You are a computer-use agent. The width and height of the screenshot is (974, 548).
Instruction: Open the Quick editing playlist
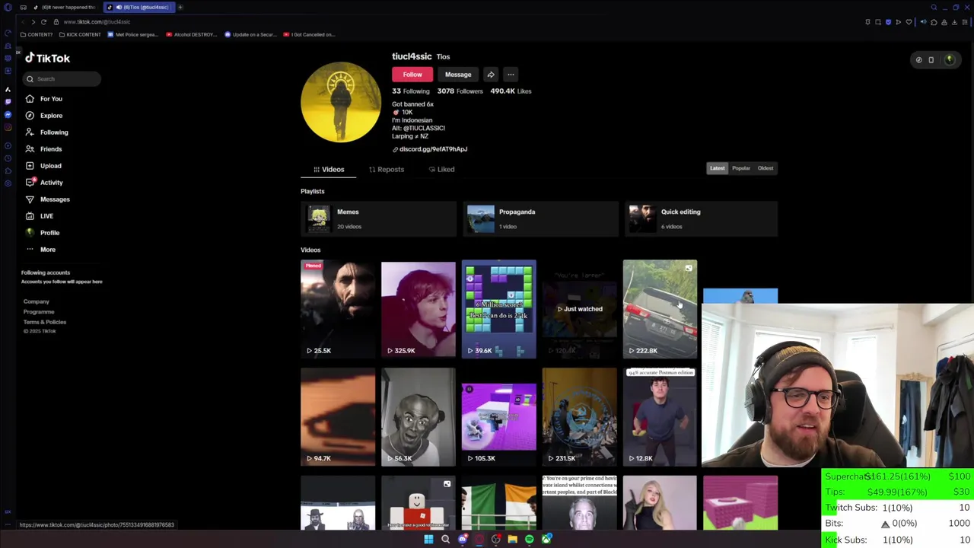701,219
